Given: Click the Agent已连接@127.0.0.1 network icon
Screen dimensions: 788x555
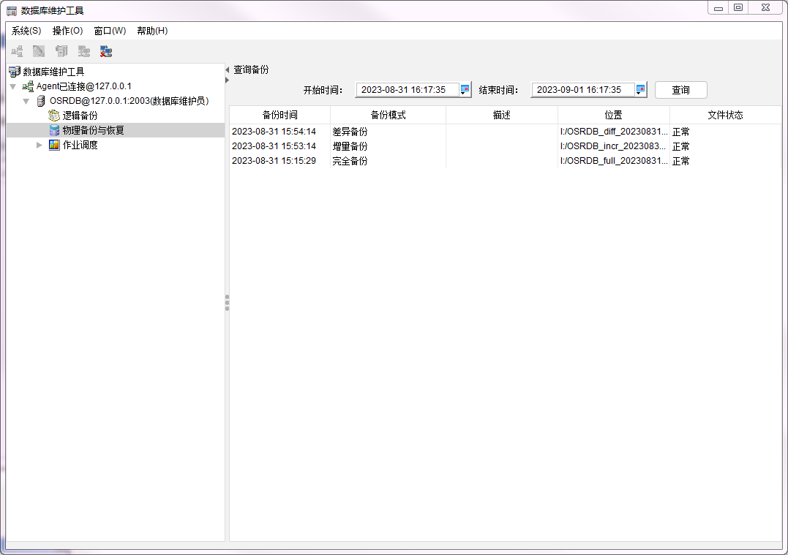Looking at the screenshot, I should (28, 86).
